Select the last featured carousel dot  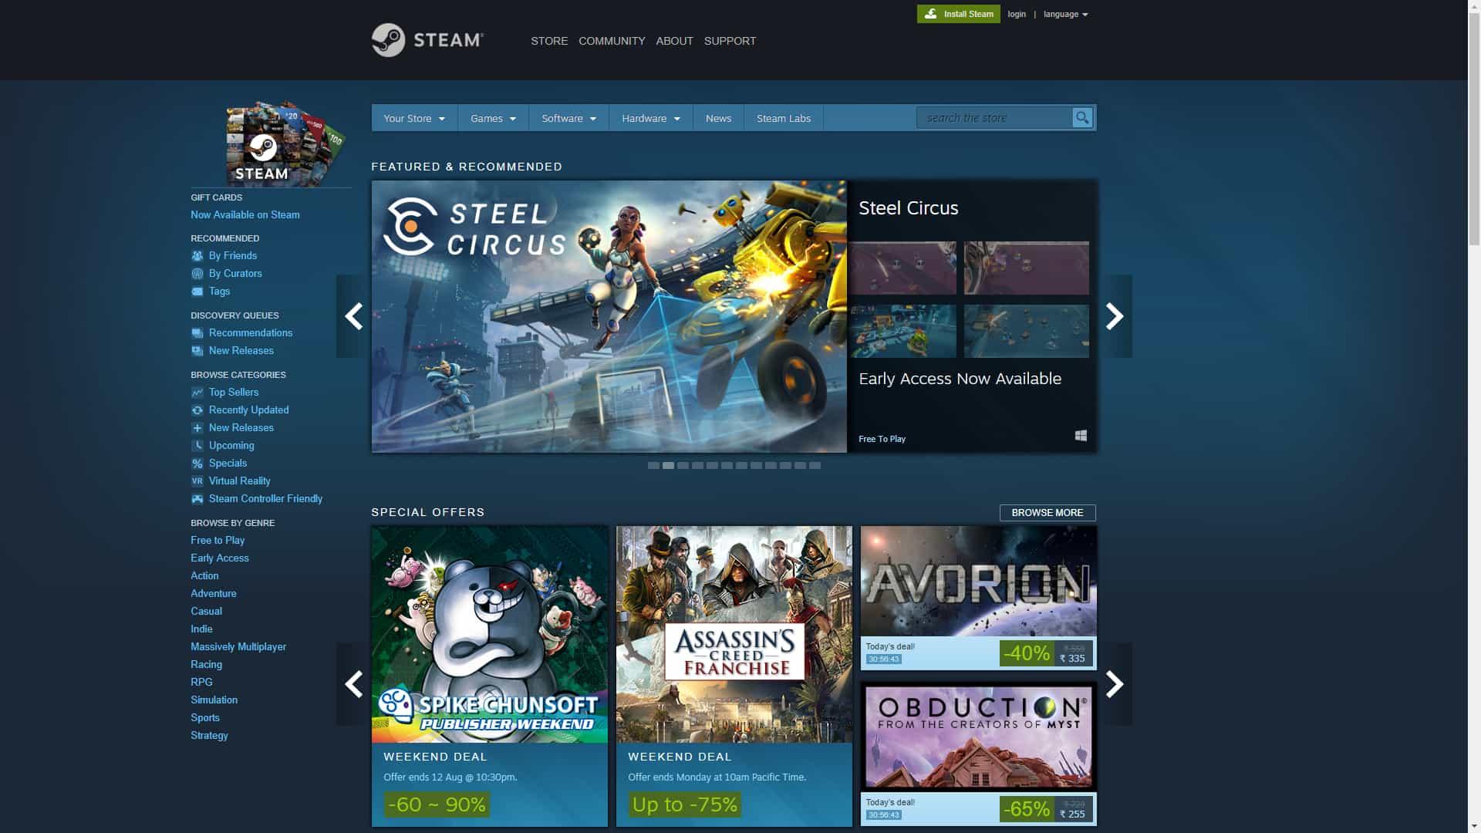tap(815, 466)
